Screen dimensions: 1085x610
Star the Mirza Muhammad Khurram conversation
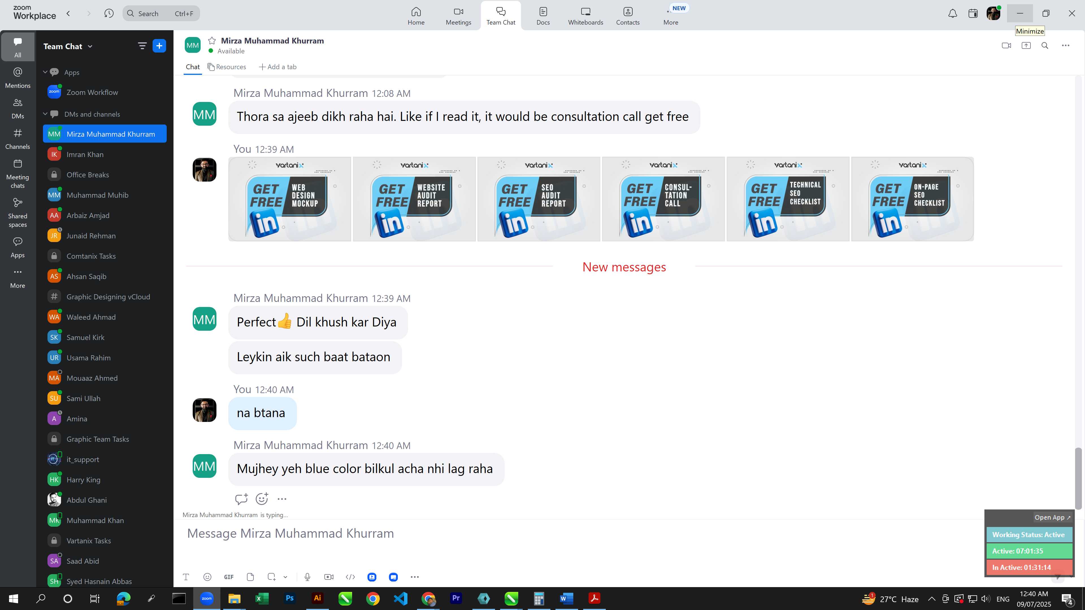pos(212,40)
